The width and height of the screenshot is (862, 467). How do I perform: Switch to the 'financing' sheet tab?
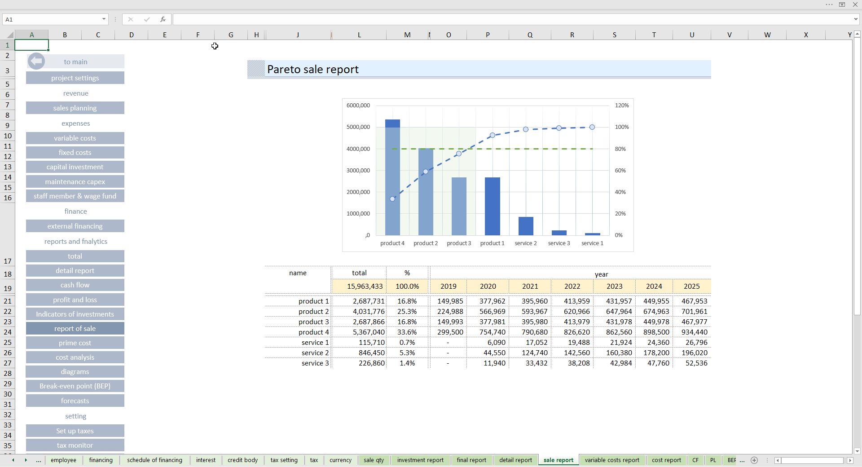(x=101, y=460)
